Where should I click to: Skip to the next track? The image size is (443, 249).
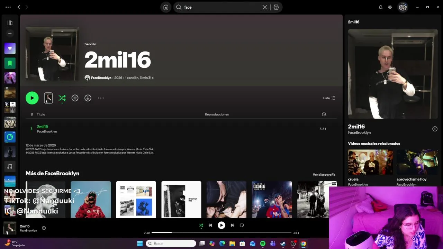pos(233,225)
